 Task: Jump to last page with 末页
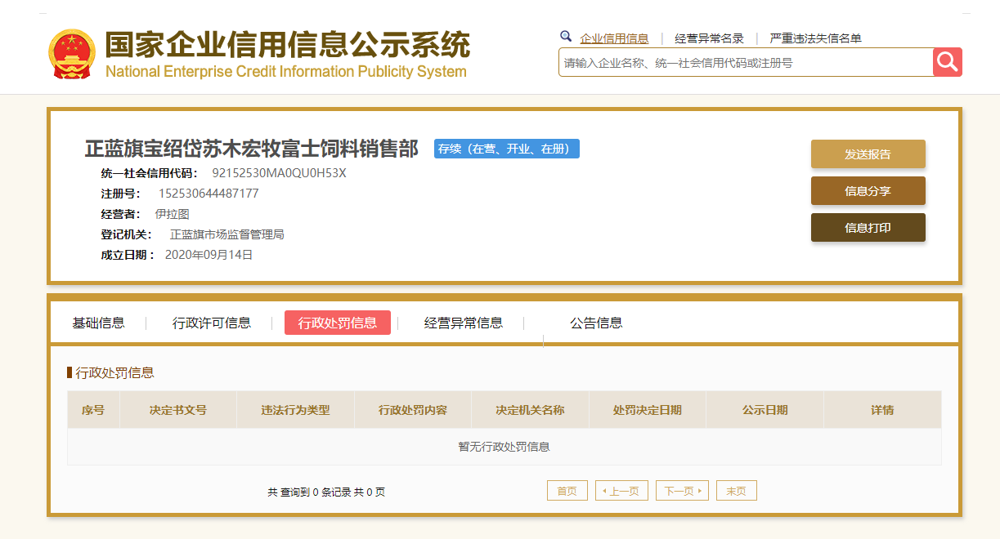737,491
